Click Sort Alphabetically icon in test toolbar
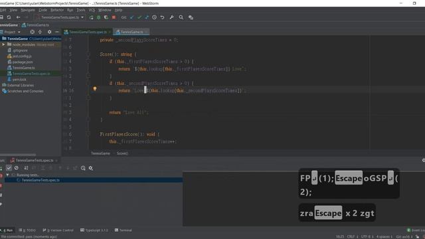 pos(26,168)
